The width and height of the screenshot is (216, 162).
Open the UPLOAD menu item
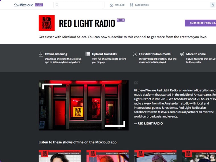click(120, 5)
